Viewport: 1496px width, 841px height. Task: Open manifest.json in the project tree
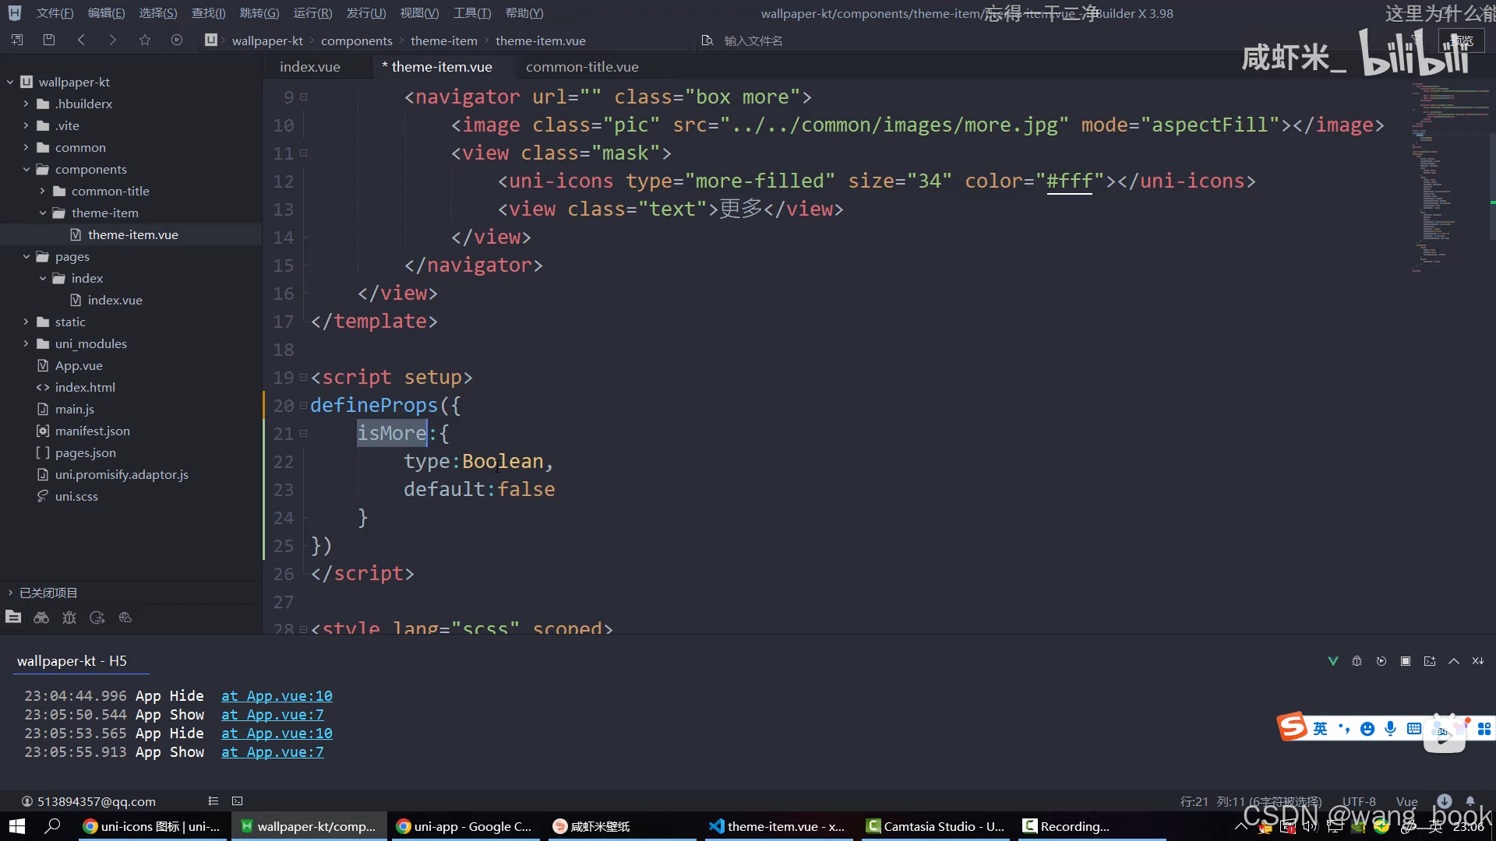(x=93, y=431)
